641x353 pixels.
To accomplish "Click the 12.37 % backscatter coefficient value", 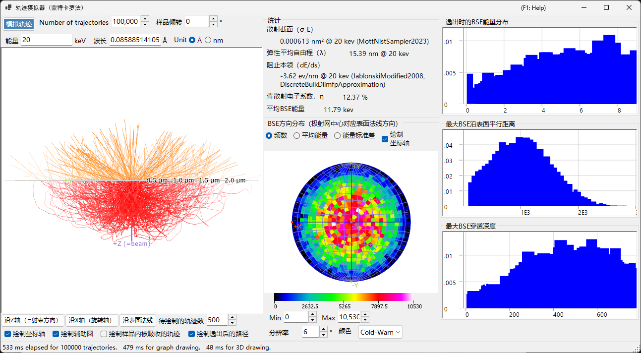I will coord(355,97).
